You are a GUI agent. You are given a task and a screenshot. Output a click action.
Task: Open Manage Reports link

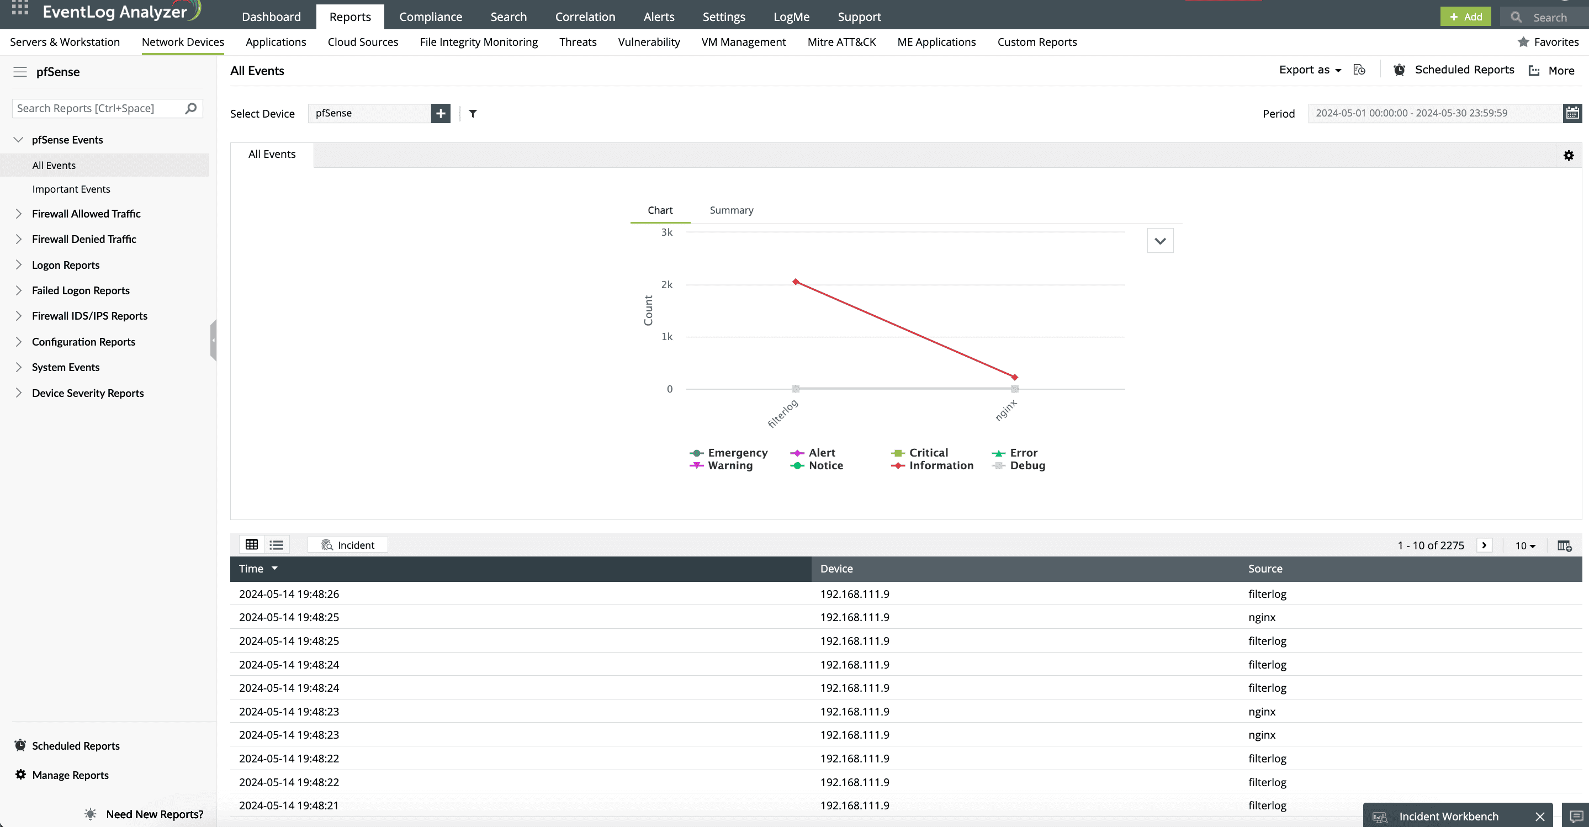point(70,775)
